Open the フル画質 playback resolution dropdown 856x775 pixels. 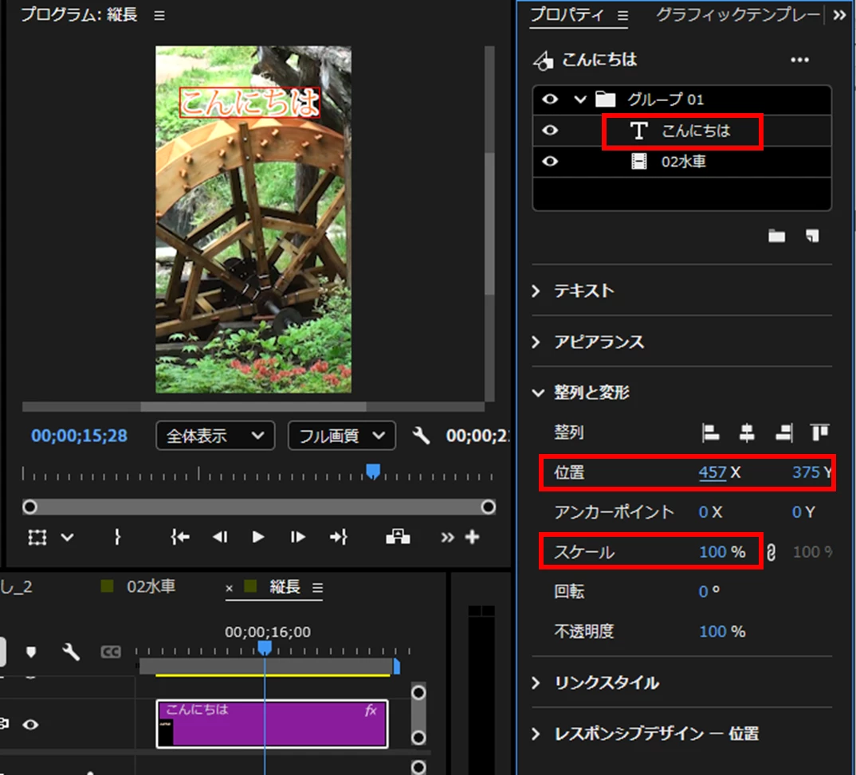pos(342,435)
